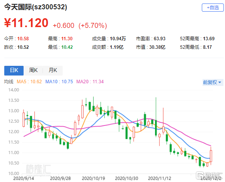Click the x-axis date label 2020/10/30
Image resolution: width=225 pixels, height=182 pixels.
click(126, 179)
